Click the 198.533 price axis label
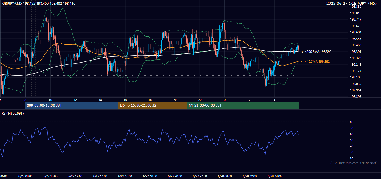Viewport: 381px width, 179px height. 356,39
